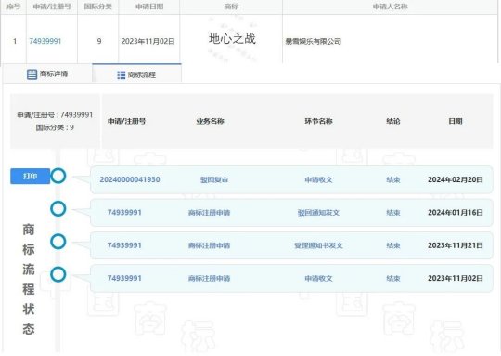This screenshot has height=356, width=501.
Task: Click the 商标详情 document icon
Action: [32, 74]
